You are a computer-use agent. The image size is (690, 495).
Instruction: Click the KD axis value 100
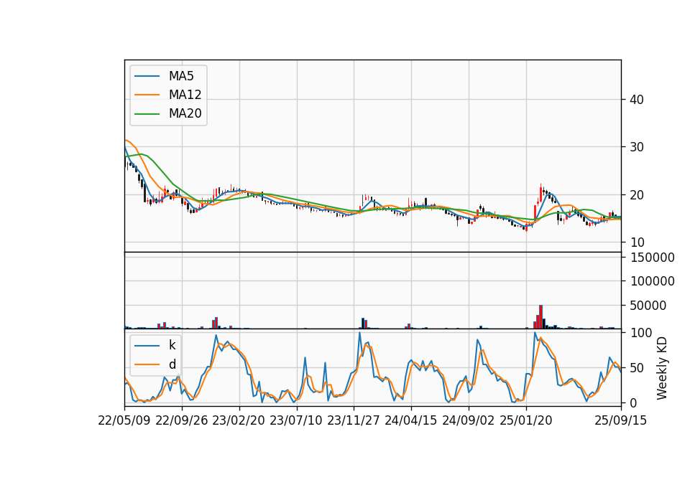click(x=641, y=333)
